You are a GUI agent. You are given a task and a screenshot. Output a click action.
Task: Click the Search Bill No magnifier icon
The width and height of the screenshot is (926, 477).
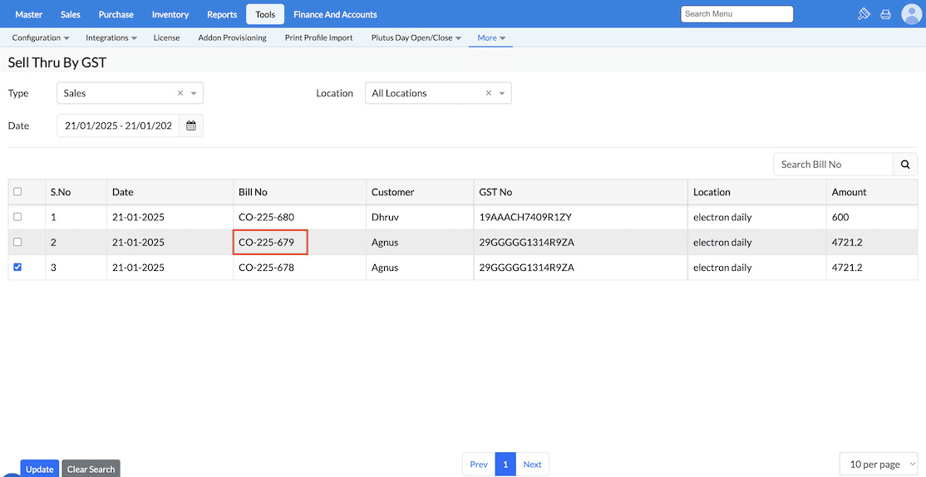click(x=905, y=165)
